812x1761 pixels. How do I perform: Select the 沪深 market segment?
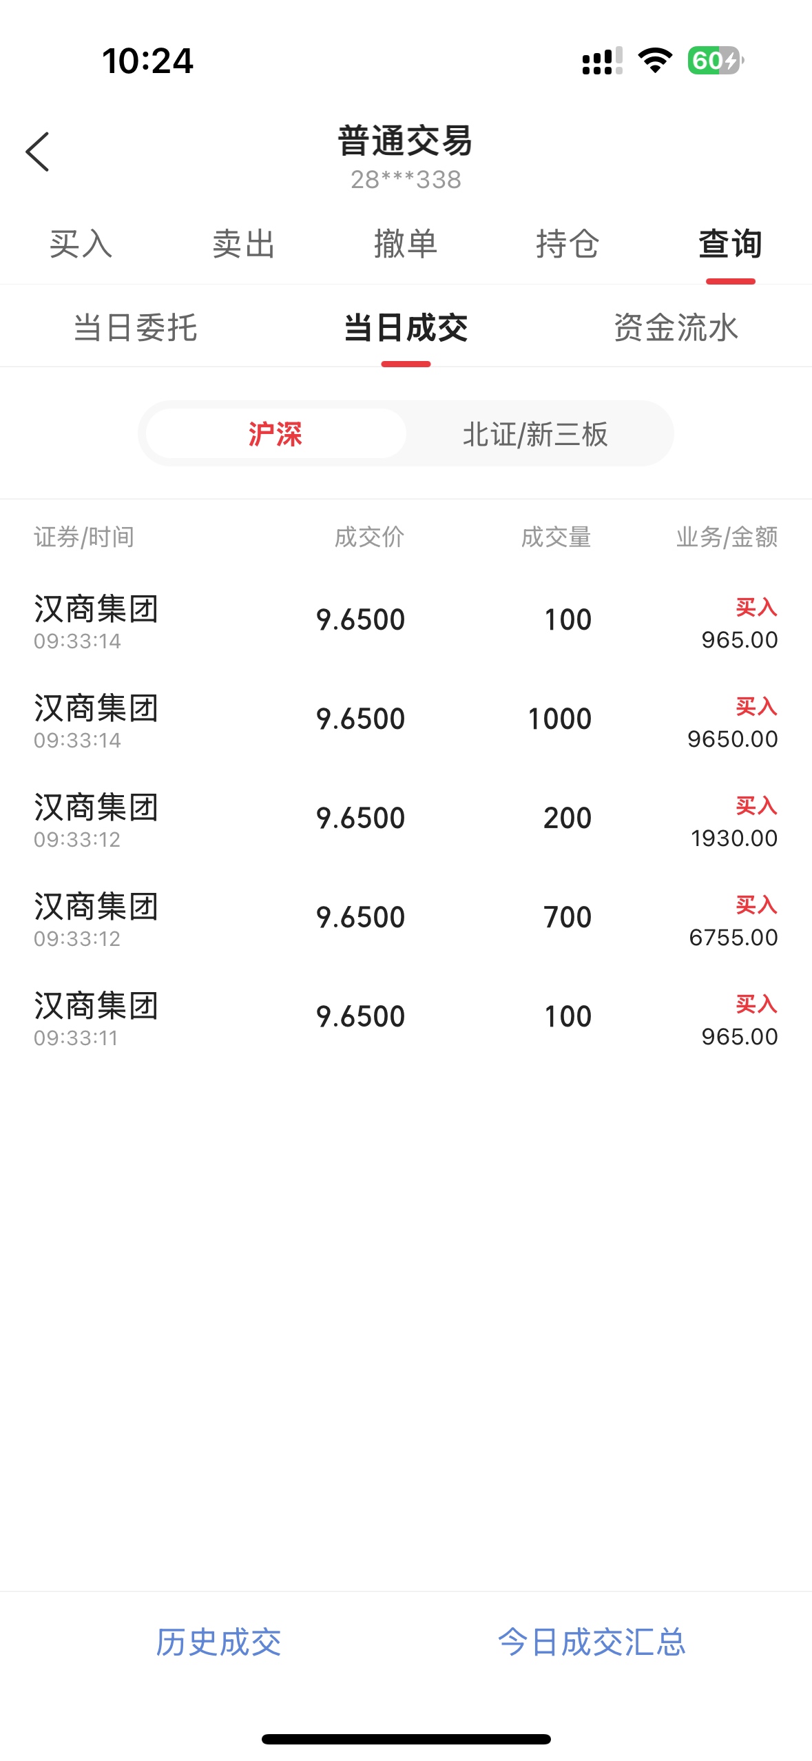pyautogui.click(x=275, y=434)
